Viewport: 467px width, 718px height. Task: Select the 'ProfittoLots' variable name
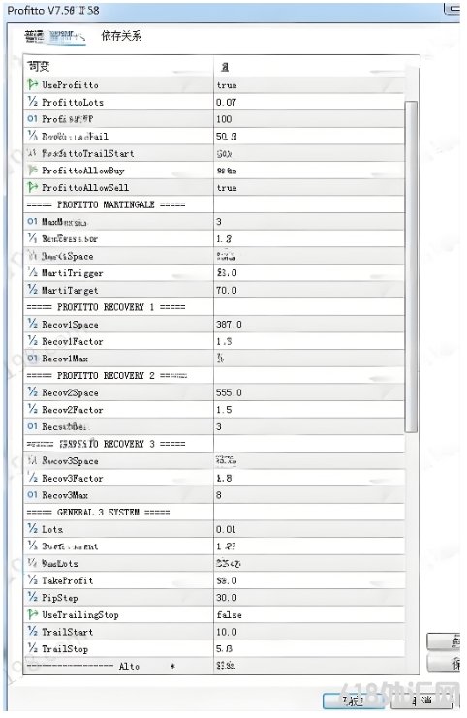tap(73, 102)
